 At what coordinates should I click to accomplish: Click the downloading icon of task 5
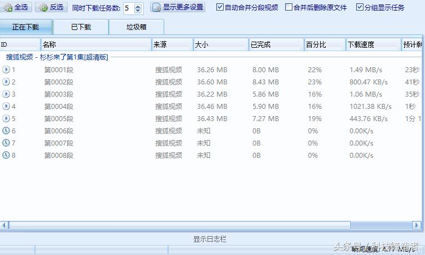(6, 118)
